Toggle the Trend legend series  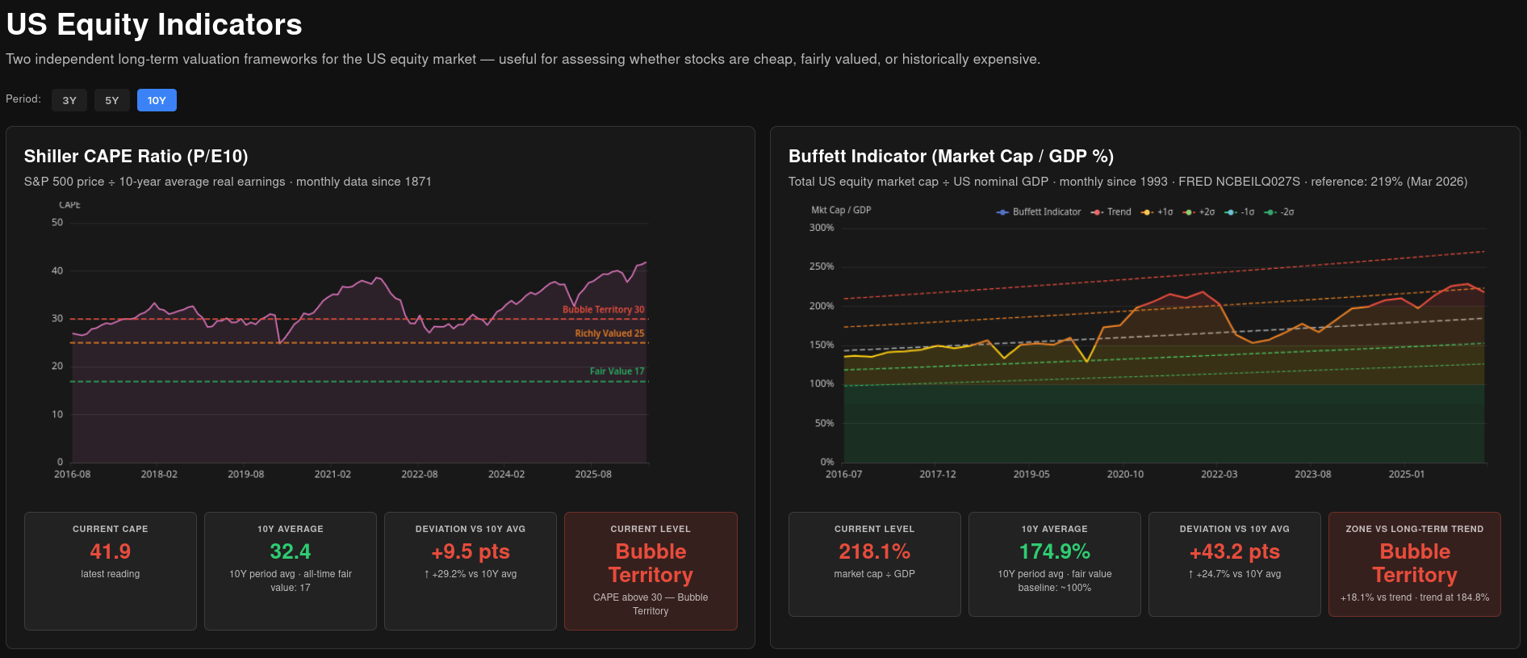(x=1111, y=212)
